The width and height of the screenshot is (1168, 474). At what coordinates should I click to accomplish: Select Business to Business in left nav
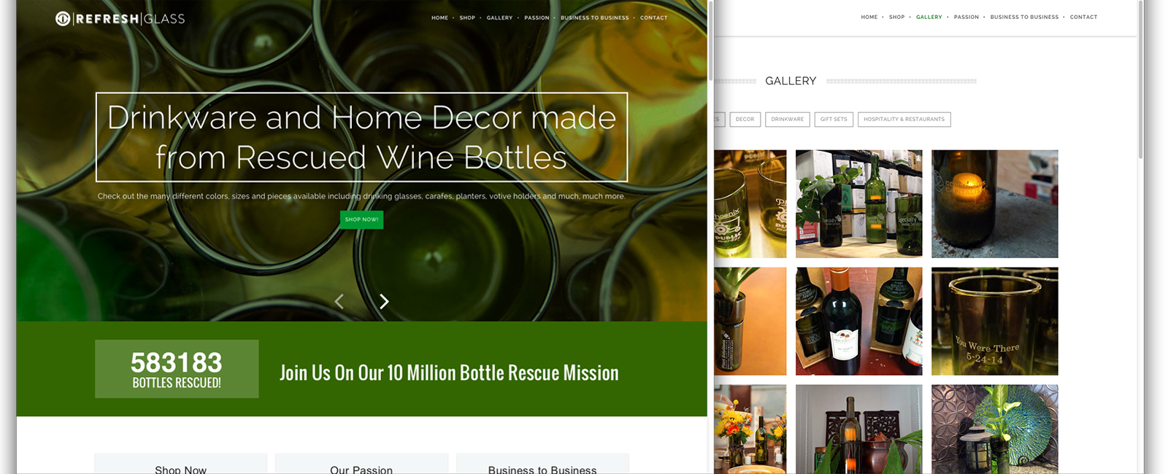pos(594,18)
